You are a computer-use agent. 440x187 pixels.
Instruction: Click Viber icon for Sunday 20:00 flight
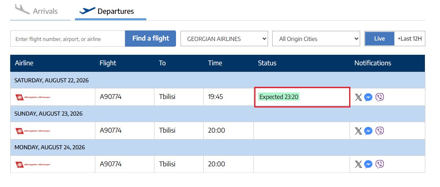click(x=380, y=131)
